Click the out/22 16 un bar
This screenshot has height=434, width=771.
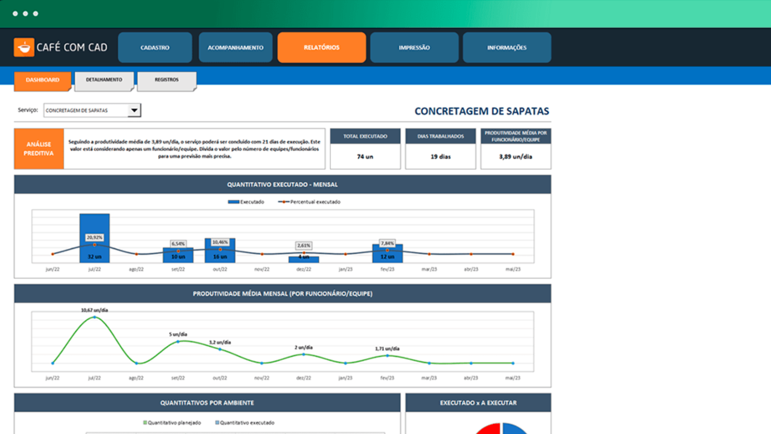(220, 250)
